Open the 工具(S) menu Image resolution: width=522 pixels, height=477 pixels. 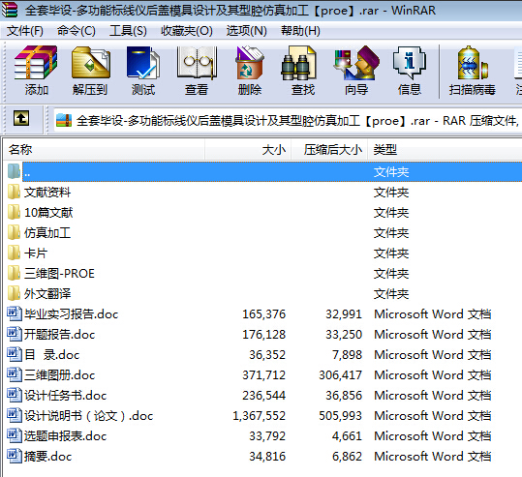coord(128,31)
